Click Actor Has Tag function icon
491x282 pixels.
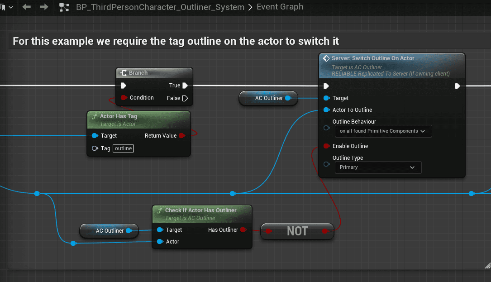pos(94,117)
